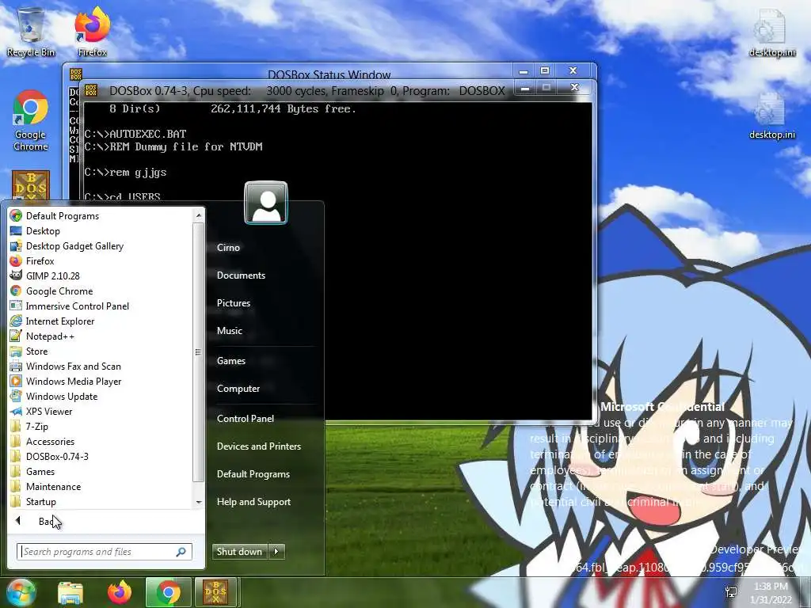Open Default Programs in the right pane
The width and height of the screenshot is (811, 608).
click(253, 474)
